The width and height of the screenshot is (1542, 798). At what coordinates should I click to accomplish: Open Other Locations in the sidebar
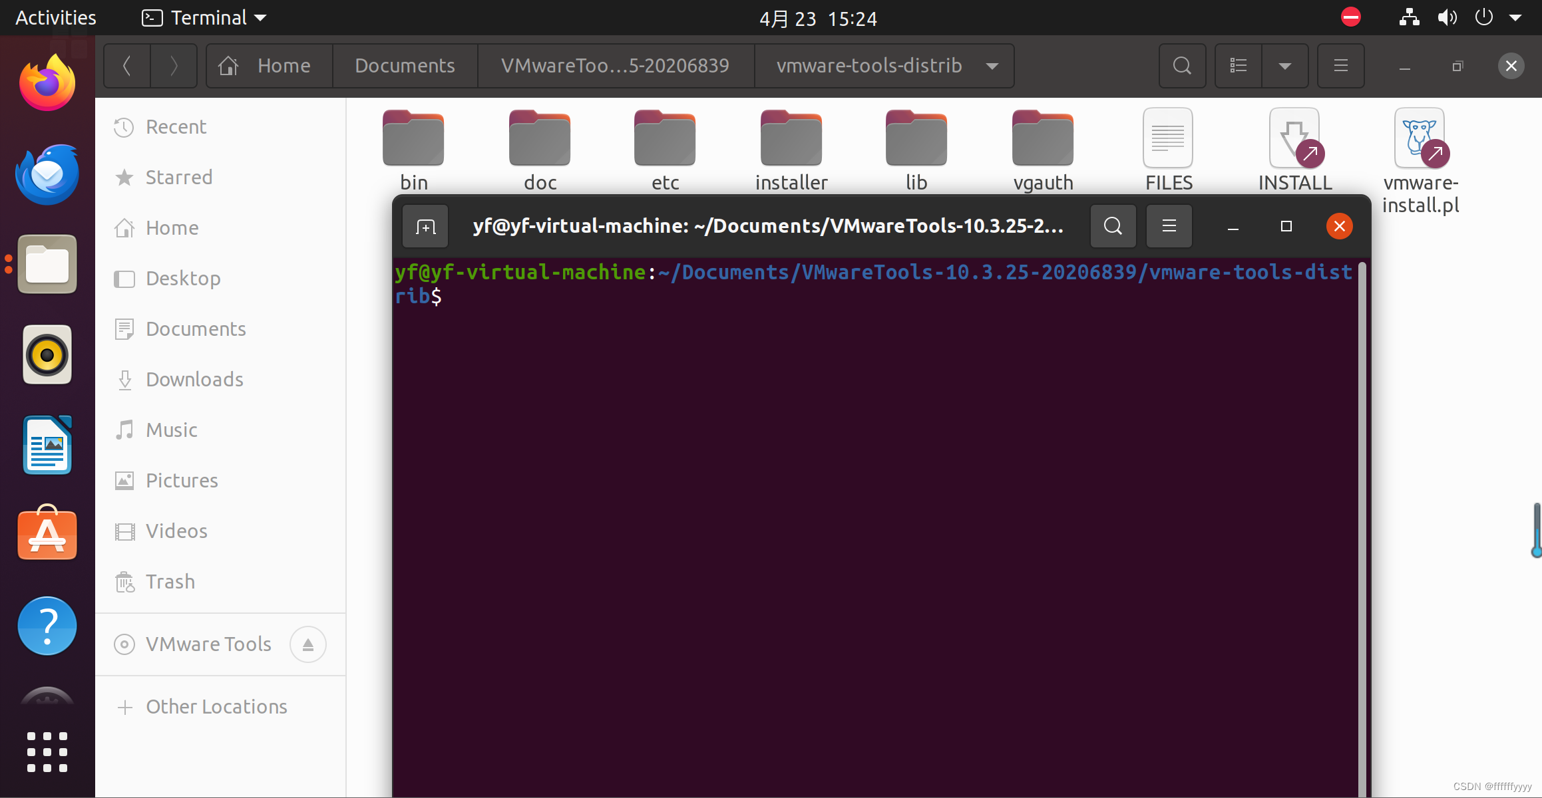pyautogui.click(x=220, y=707)
